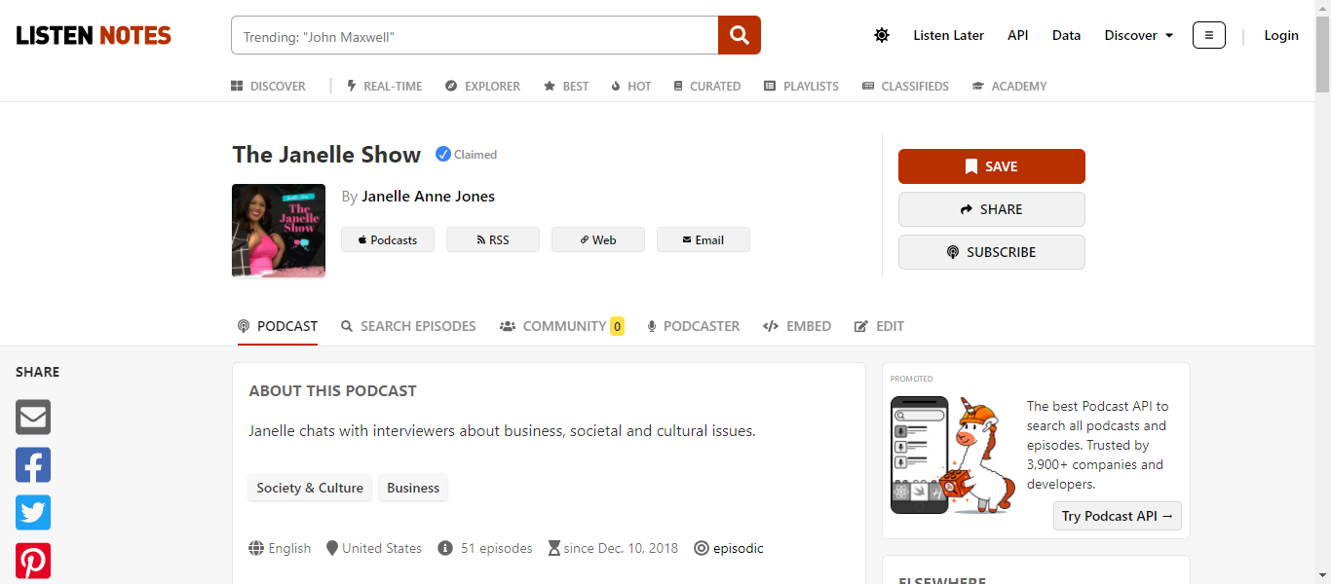
Task: Open the hamburger menu button
Action: 1209,35
